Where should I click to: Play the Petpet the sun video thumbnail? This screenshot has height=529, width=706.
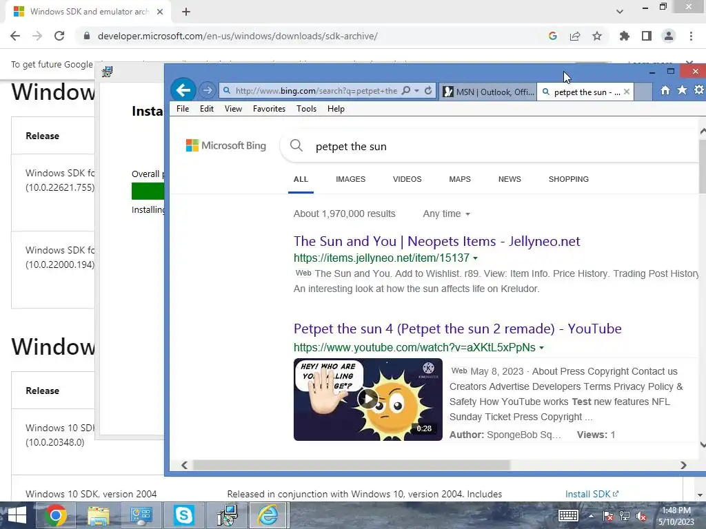pos(368,399)
